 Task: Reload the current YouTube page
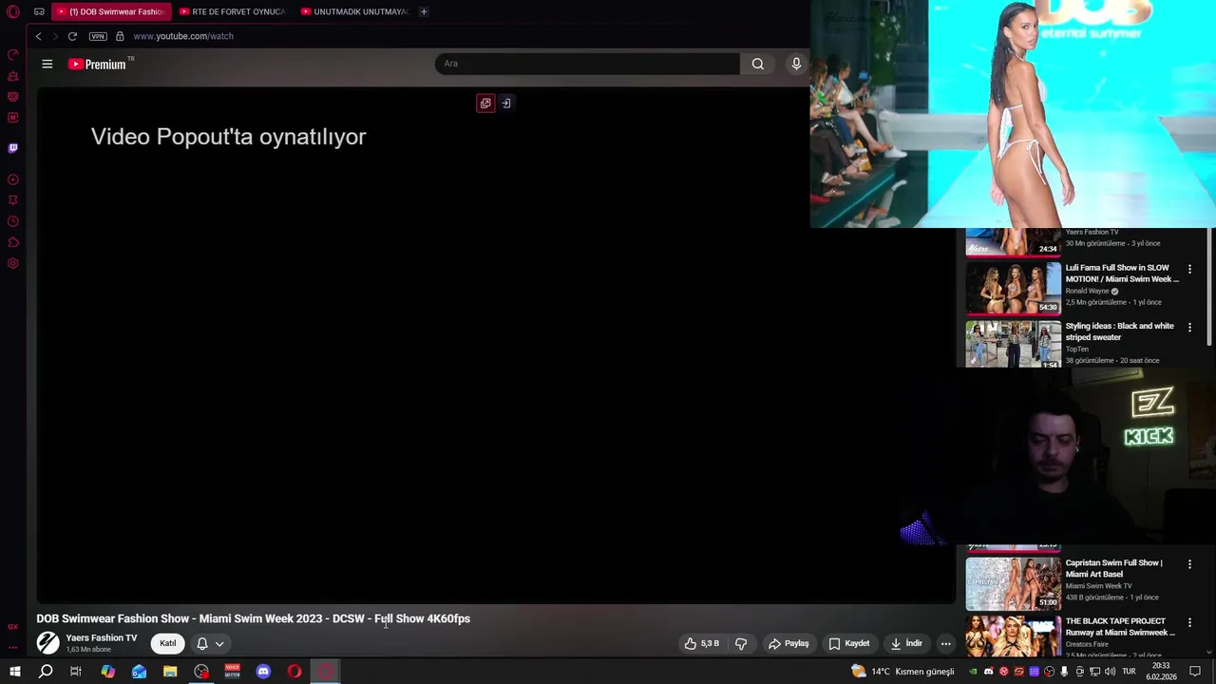[72, 36]
